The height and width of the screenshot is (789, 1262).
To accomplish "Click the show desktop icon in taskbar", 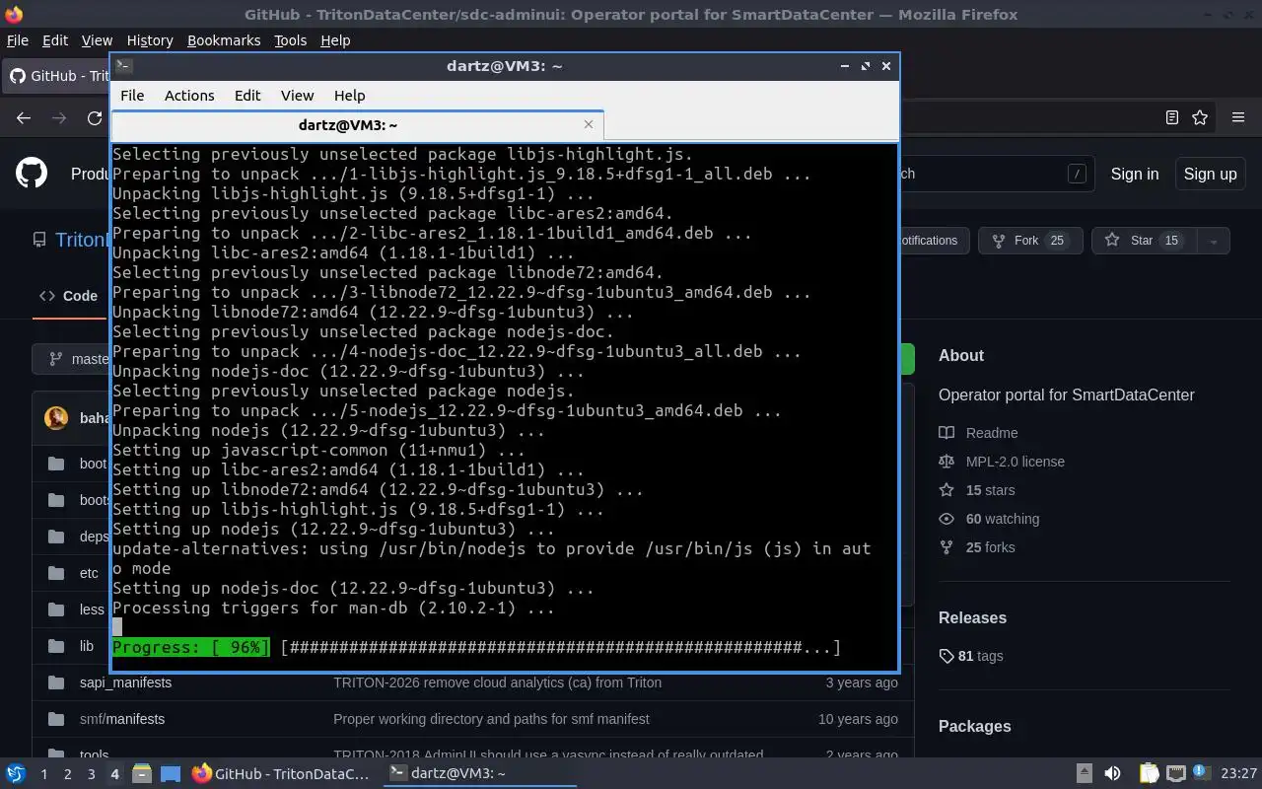I will coord(170,773).
